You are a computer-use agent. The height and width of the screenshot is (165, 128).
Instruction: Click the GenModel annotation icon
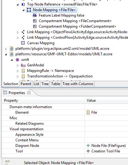tap(23, 65)
